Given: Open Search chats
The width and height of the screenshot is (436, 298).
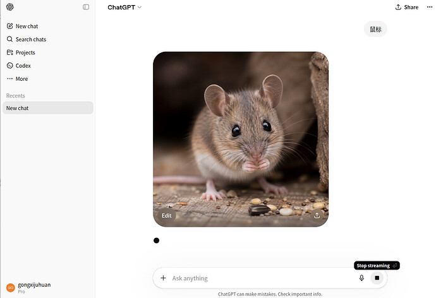Looking at the screenshot, I should pyautogui.click(x=48, y=39).
